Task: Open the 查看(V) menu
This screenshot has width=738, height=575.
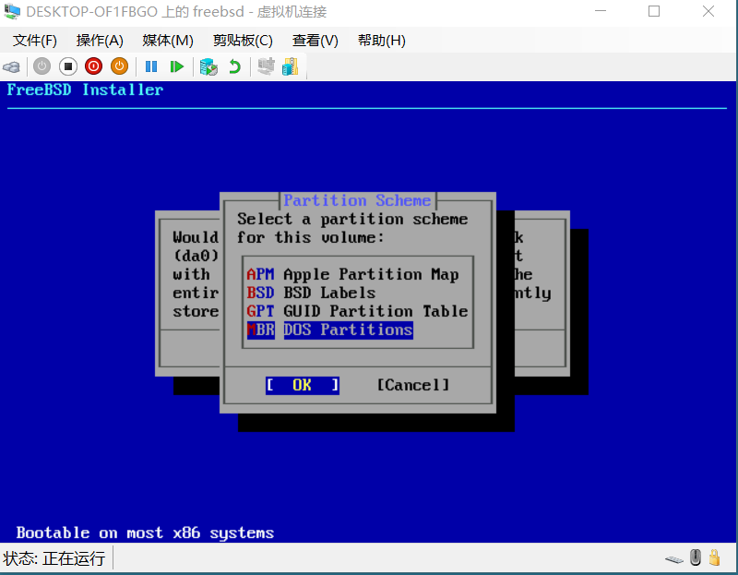Action: (315, 41)
